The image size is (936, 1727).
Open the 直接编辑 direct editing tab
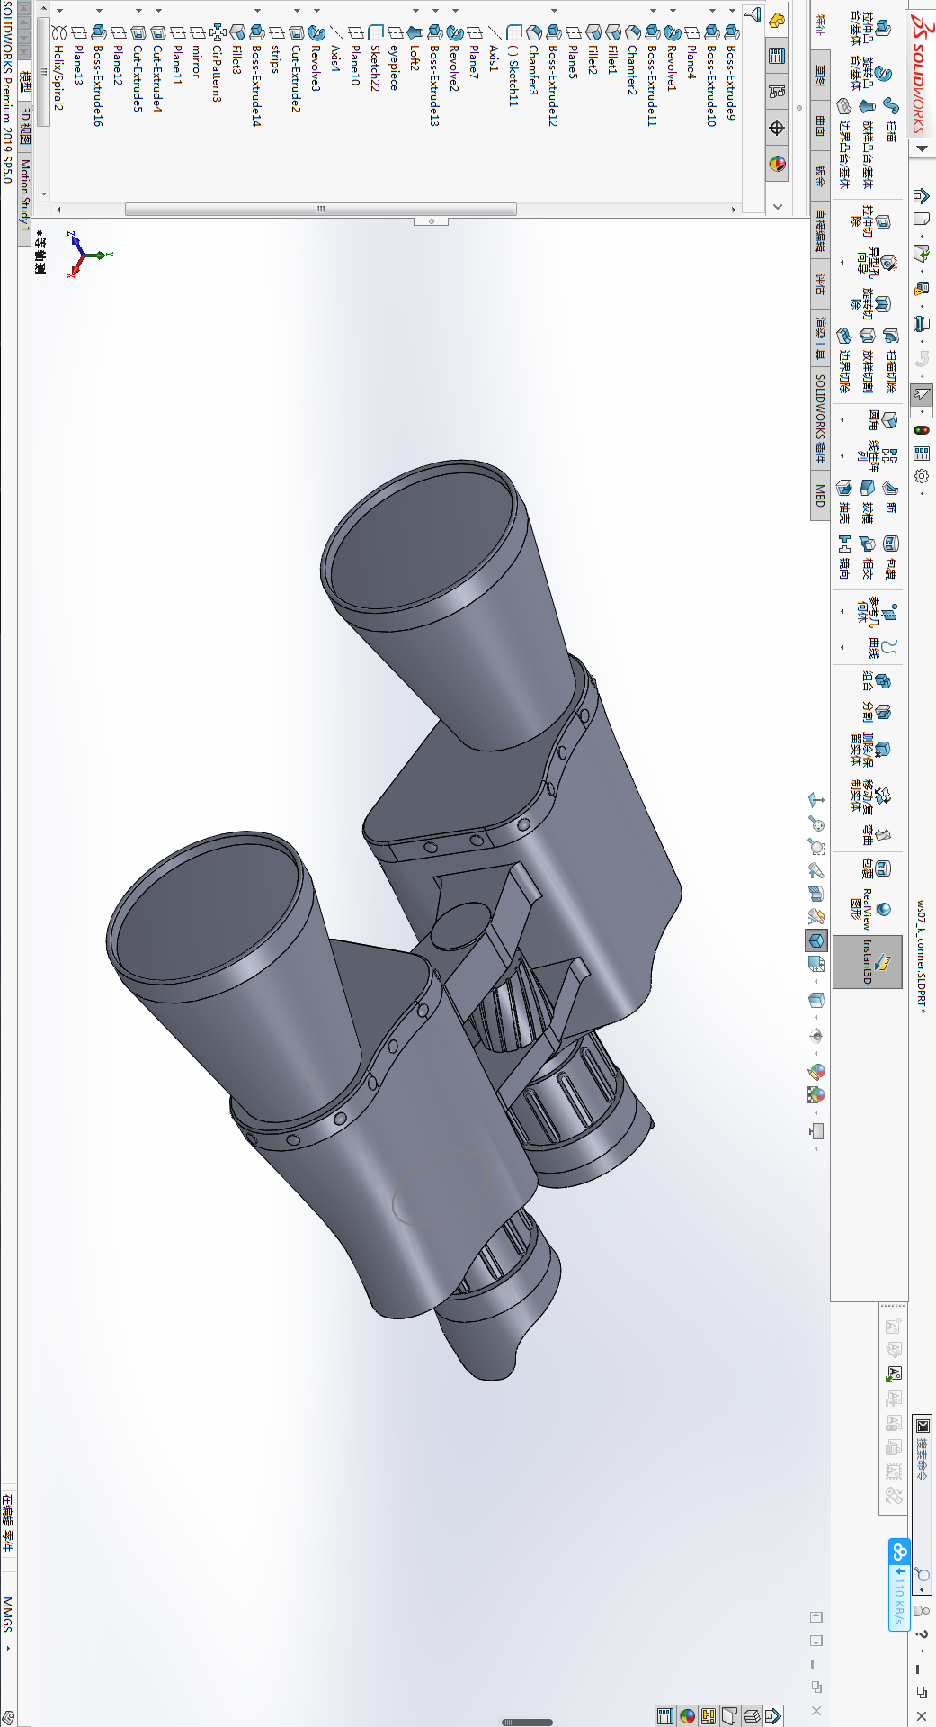point(820,229)
